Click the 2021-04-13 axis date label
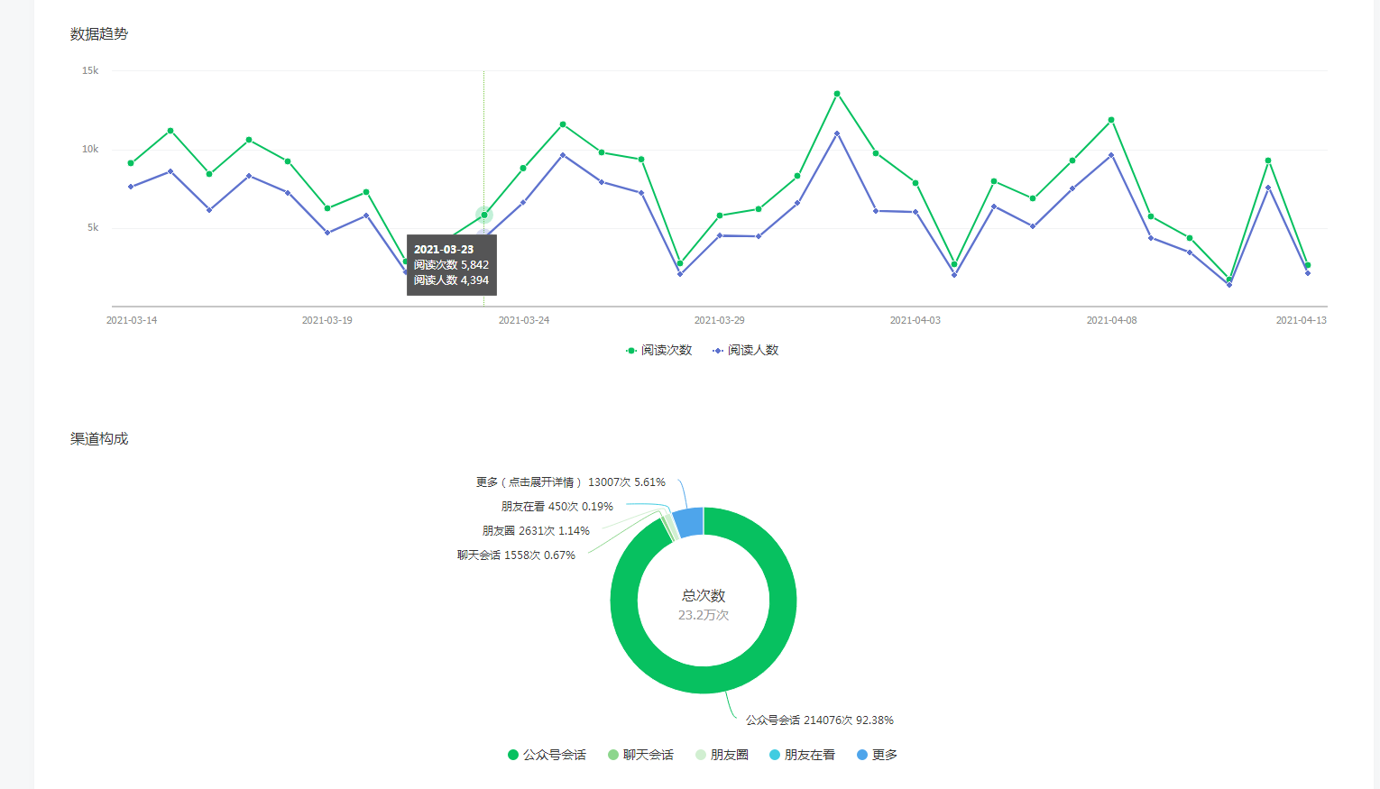This screenshot has height=789, width=1380. [x=1302, y=320]
